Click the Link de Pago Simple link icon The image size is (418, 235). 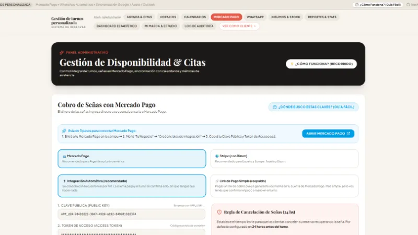point(217,181)
